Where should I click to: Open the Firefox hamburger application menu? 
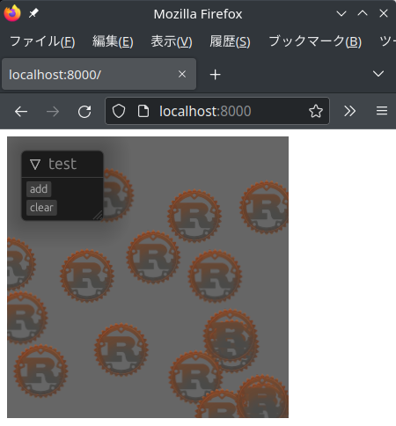click(382, 111)
